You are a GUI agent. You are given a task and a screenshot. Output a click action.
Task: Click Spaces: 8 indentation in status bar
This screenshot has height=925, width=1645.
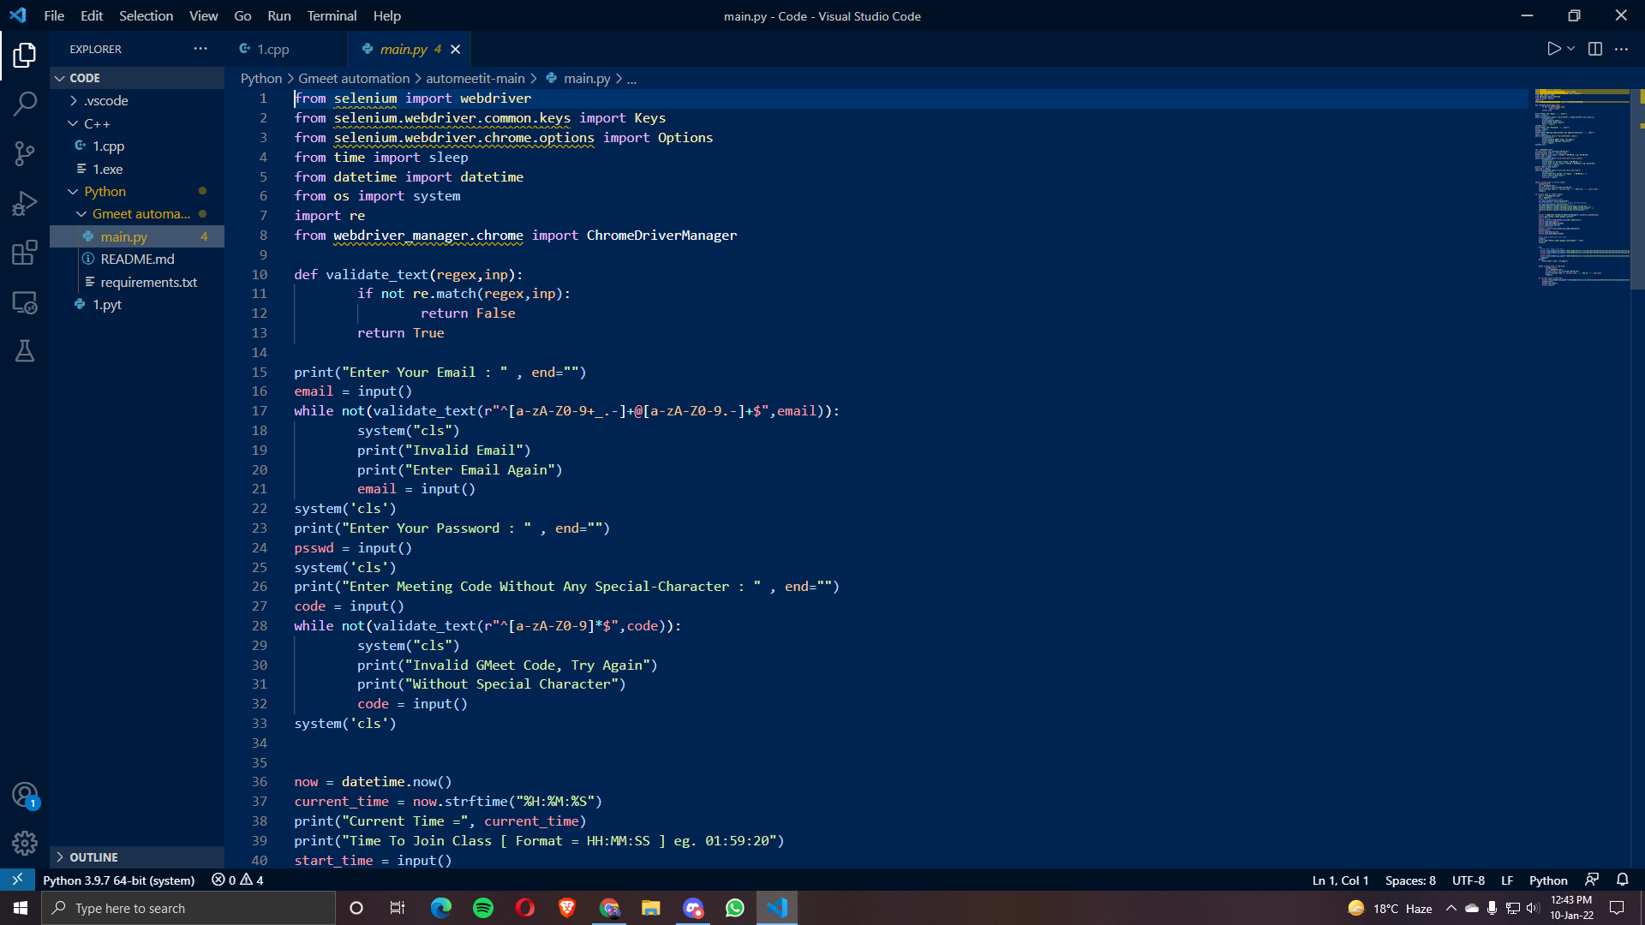[x=1410, y=880]
